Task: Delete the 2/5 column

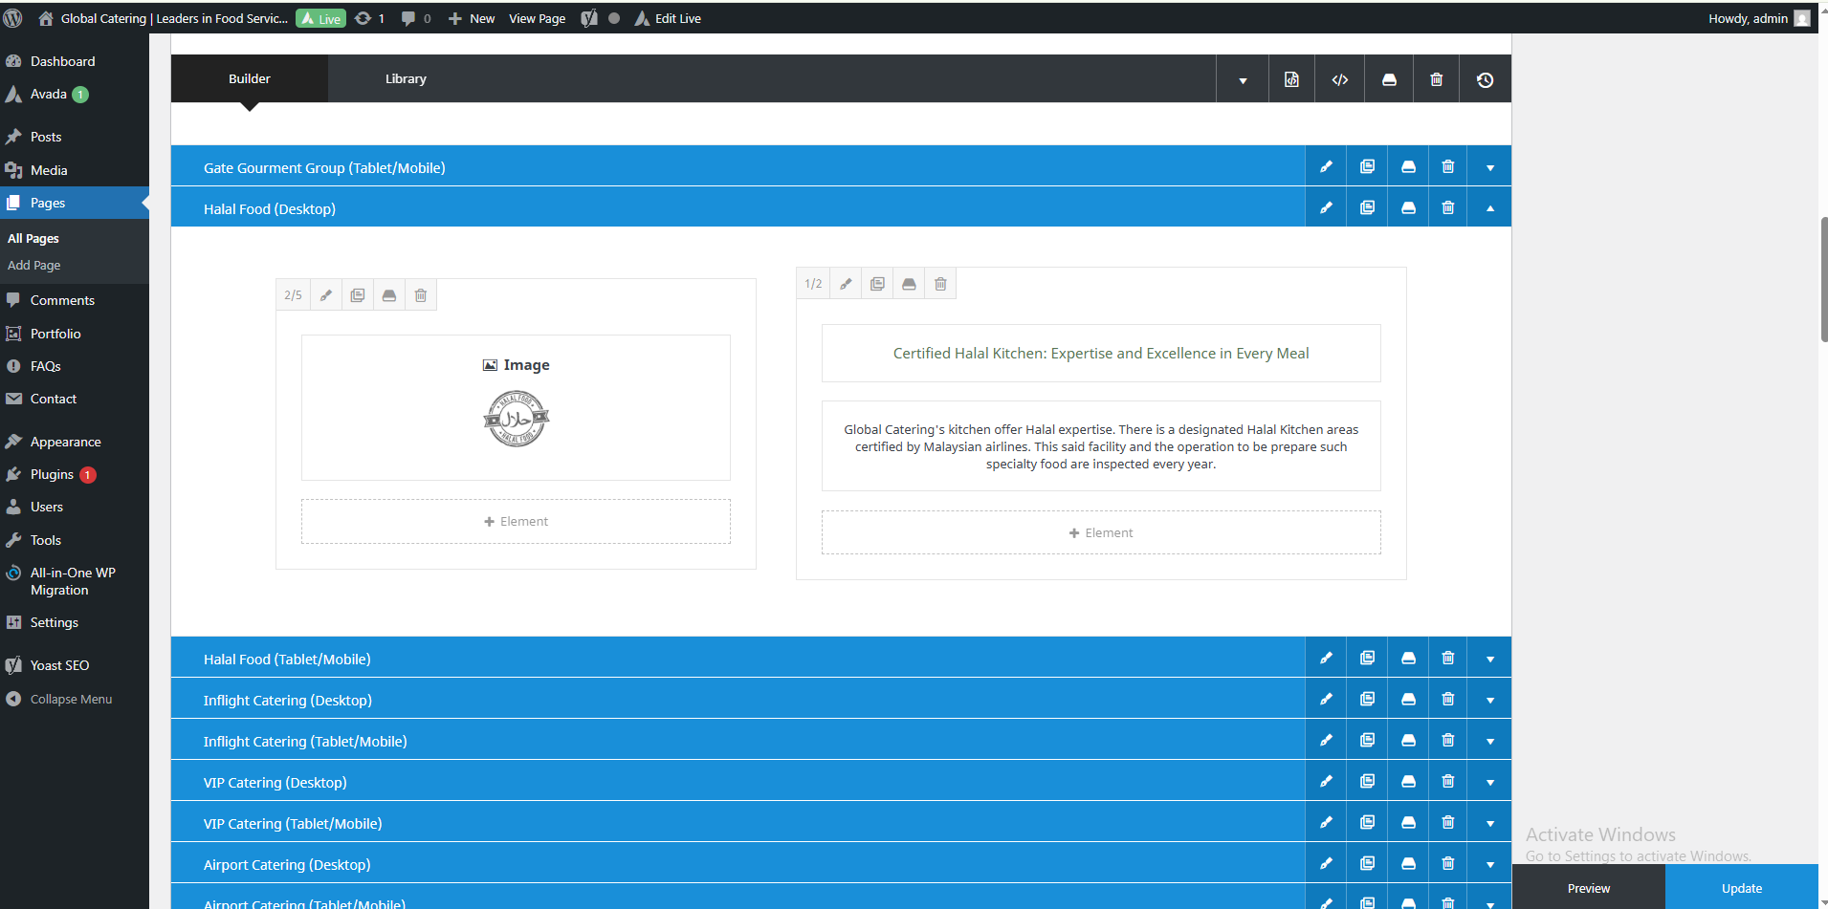Action: click(421, 295)
